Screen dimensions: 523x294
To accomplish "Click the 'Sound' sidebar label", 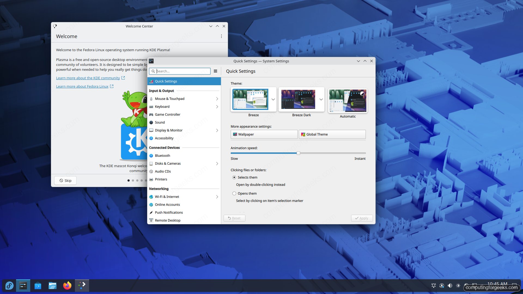I will [x=160, y=122].
